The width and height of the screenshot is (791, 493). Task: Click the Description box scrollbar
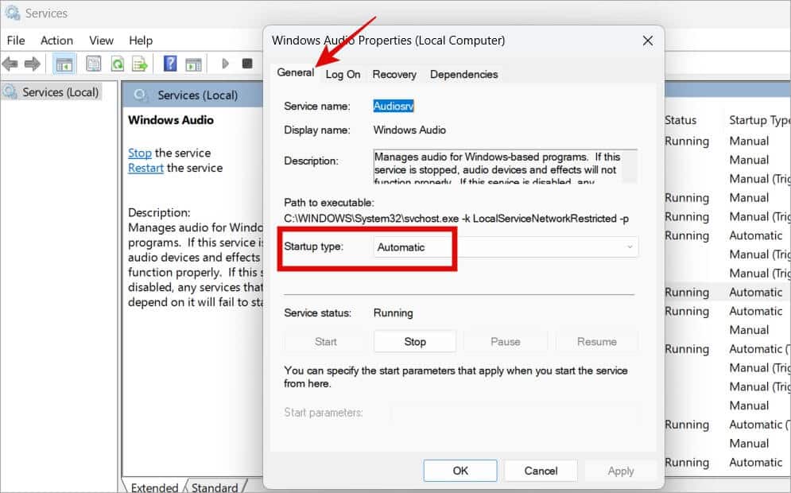(x=630, y=166)
